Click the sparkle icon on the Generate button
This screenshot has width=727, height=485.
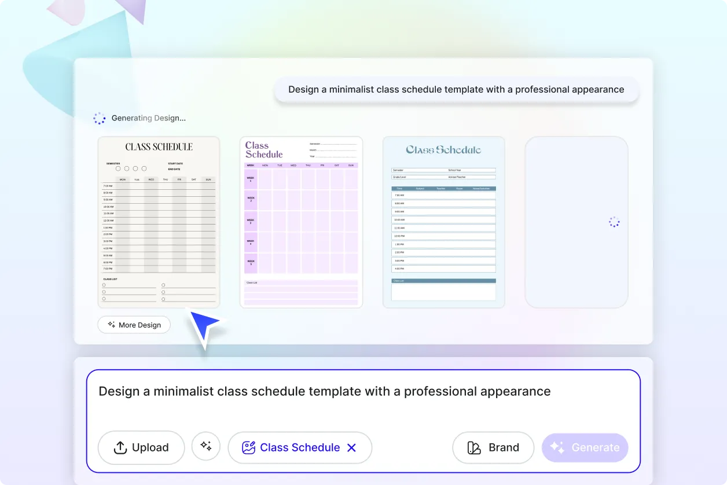(x=557, y=447)
